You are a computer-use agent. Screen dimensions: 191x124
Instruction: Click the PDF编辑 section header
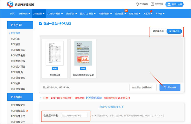(x=20, y=97)
